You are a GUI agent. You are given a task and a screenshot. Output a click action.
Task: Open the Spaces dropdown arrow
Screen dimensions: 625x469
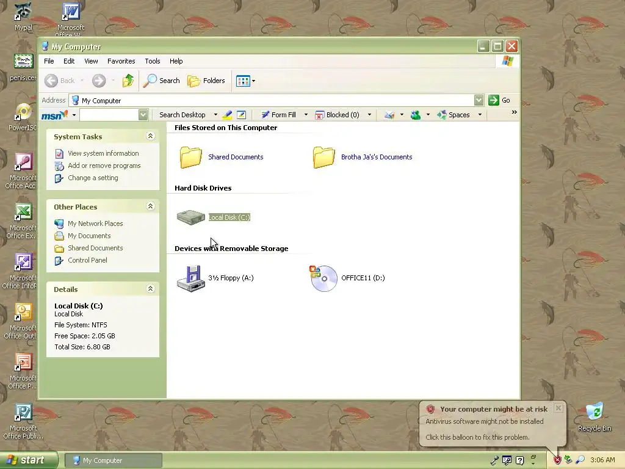tap(480, 115)
